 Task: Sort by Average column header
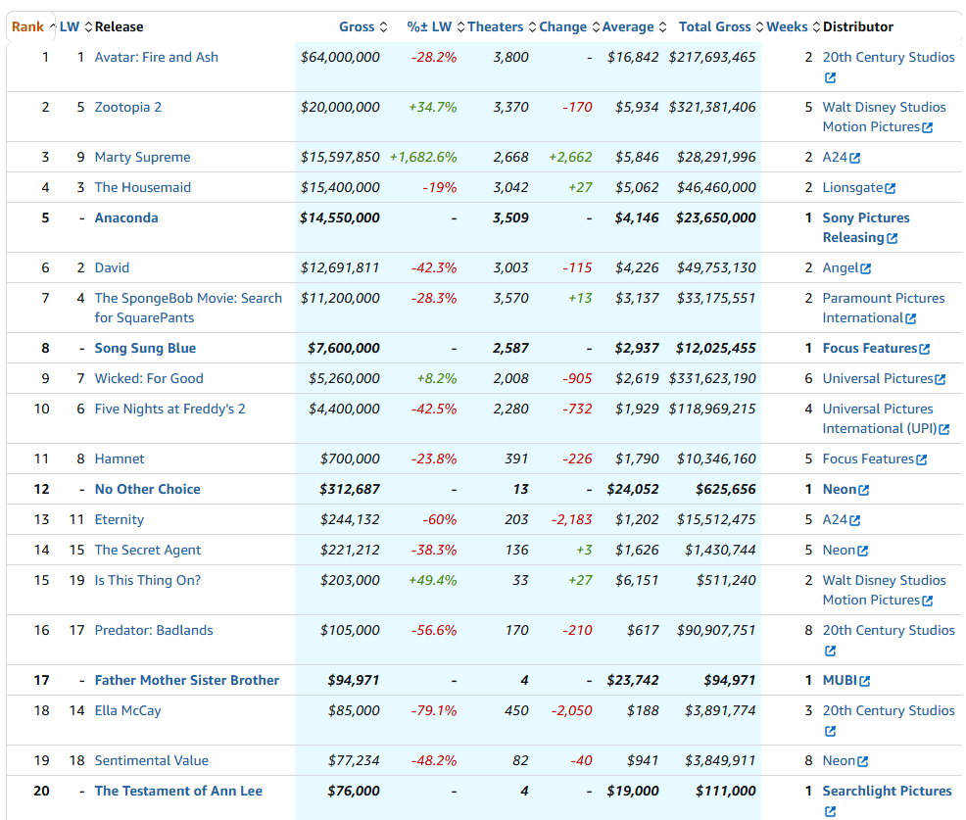633,26
